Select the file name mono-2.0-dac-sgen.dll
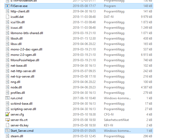The height and width of the screenshot is (138, 176). click(26, 49)
